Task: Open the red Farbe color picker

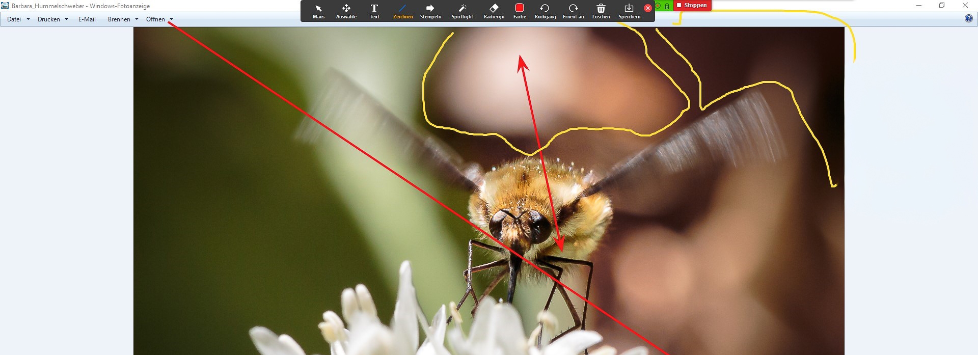Action: click(520, 11)
